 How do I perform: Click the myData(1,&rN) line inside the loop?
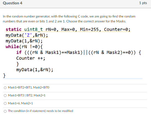pos(35,70)
